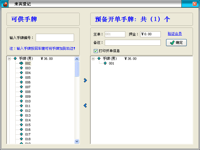The height and width of the screenshot is (150, 200).
Task: Select tag 010 in the available list
Action: tap(28, 101)
